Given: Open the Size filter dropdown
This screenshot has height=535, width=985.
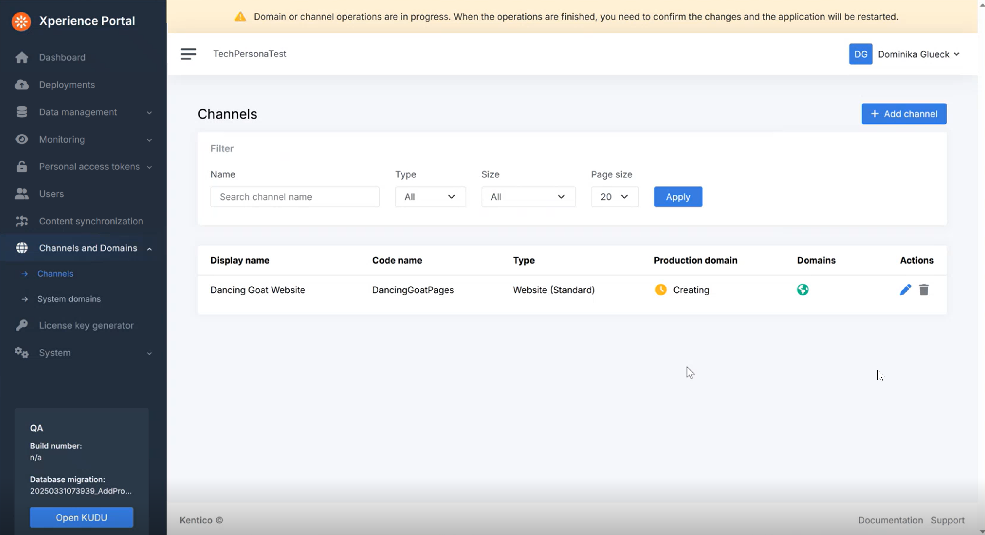Looking at the screenshot, I should (528, 197).
